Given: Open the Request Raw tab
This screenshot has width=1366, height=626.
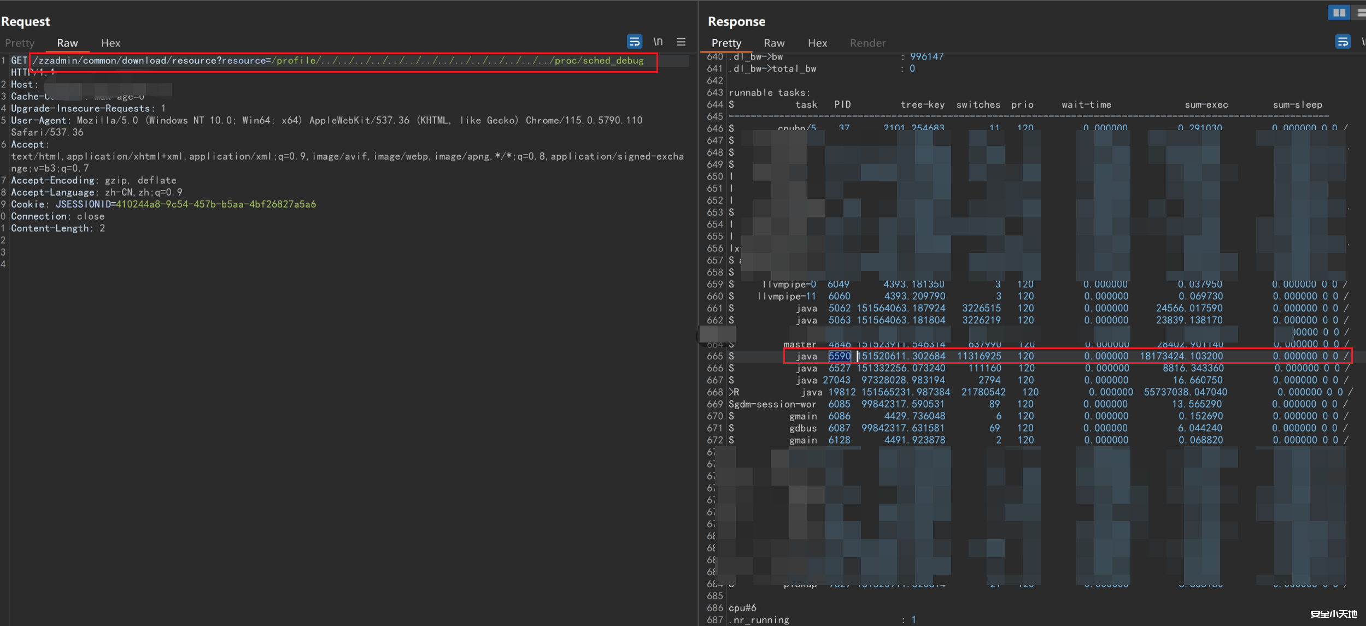Looking at the screenshot, I should [67, 43].
